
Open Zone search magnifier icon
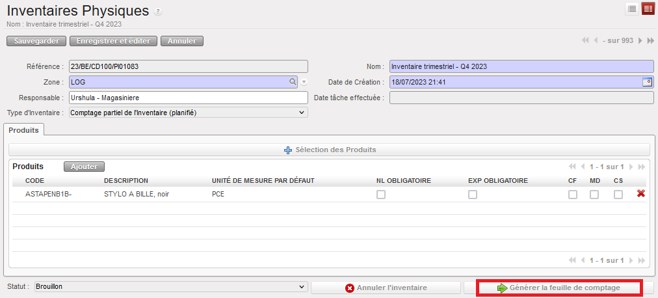pyautogui.click(x=293, y=82)
